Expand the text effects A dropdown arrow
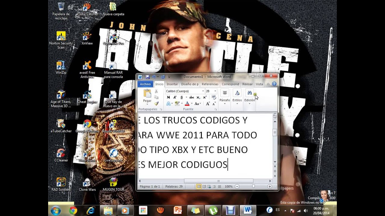Screen dimensions: 385x216 pyautogui.click(x=172, y=104)
